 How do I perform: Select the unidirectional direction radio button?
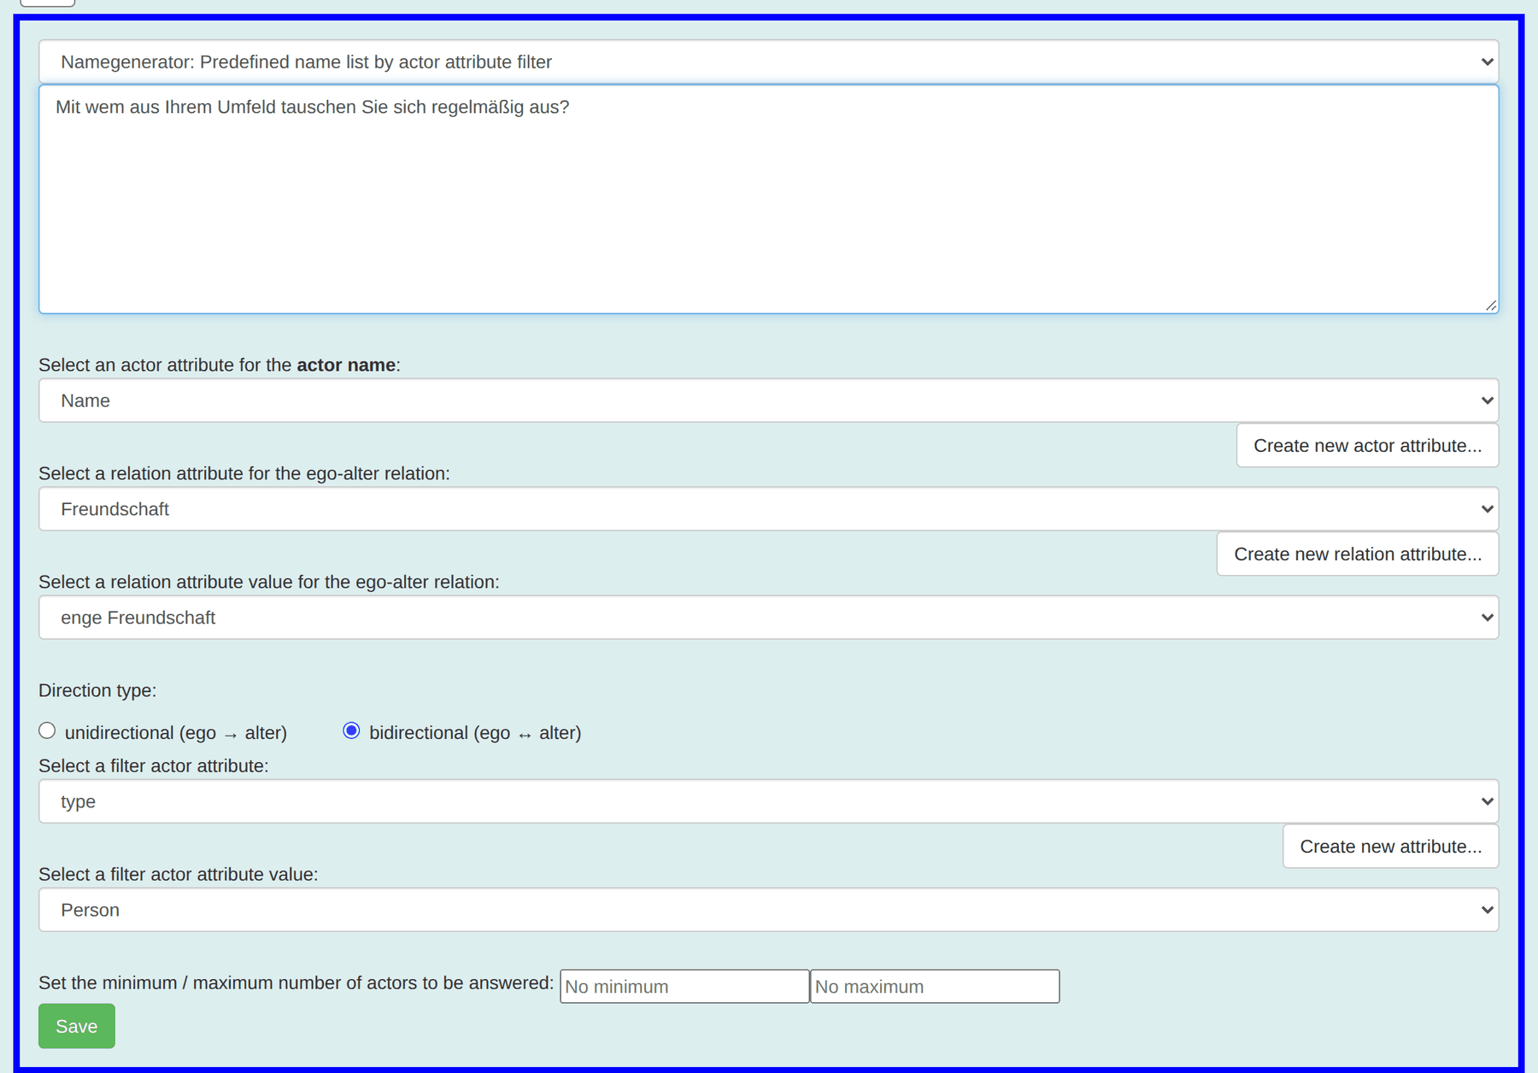pos(47,730)
